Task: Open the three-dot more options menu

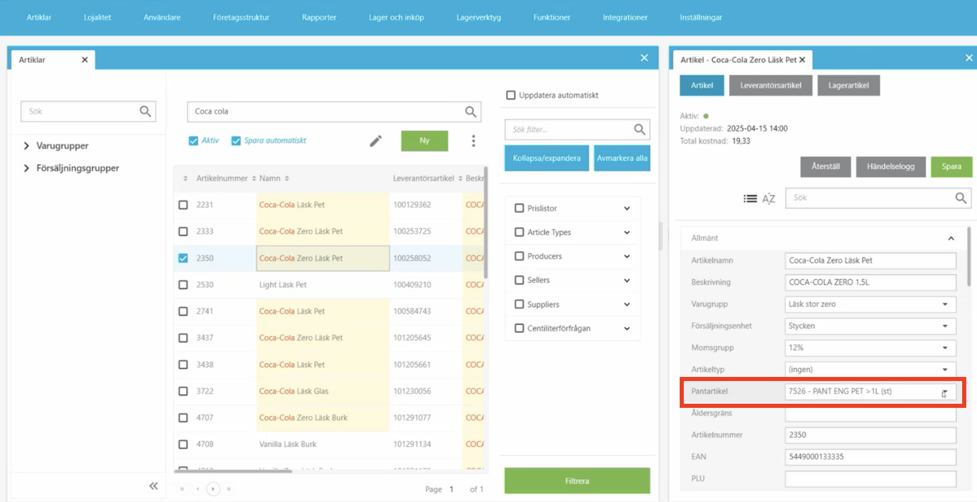Action: pos(474,141)
